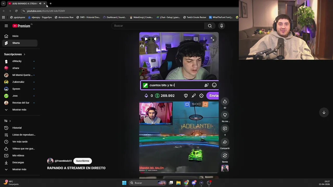333x187 pixels.
Task: Expand the Tú section
Action: coord(8,121)
